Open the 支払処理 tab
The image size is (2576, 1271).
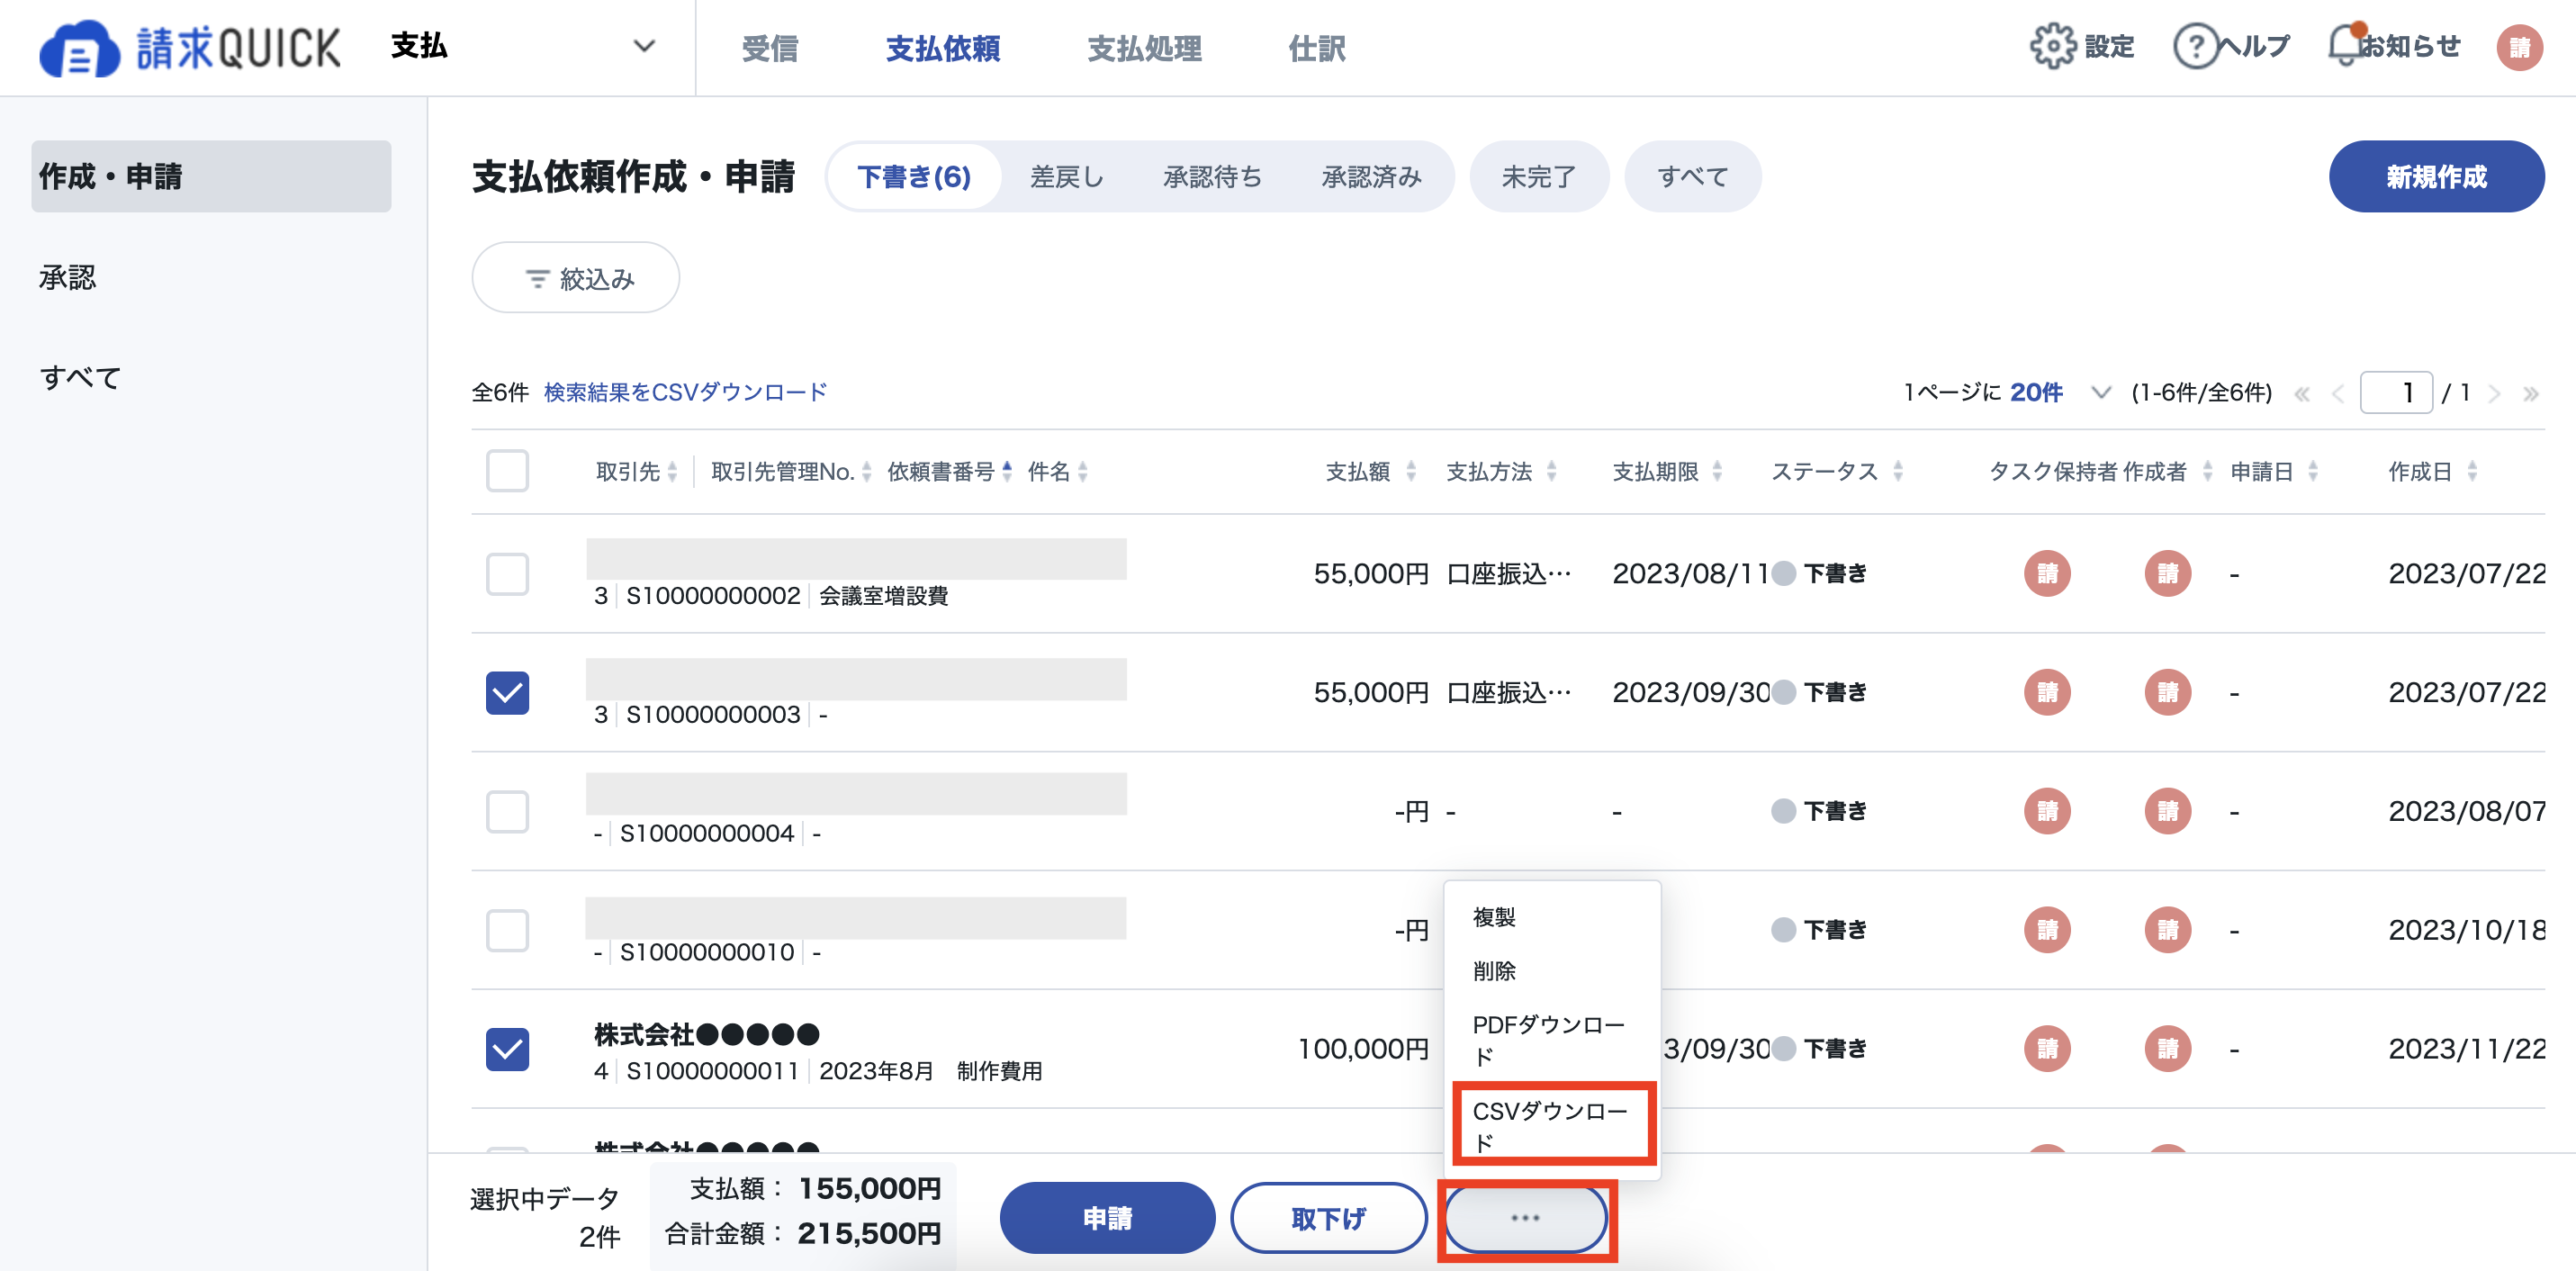(1144, 48)
